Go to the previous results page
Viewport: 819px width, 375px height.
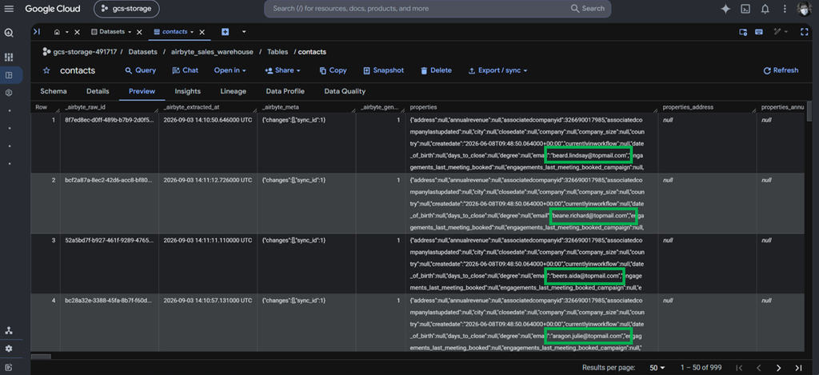(x=759, y=368)
